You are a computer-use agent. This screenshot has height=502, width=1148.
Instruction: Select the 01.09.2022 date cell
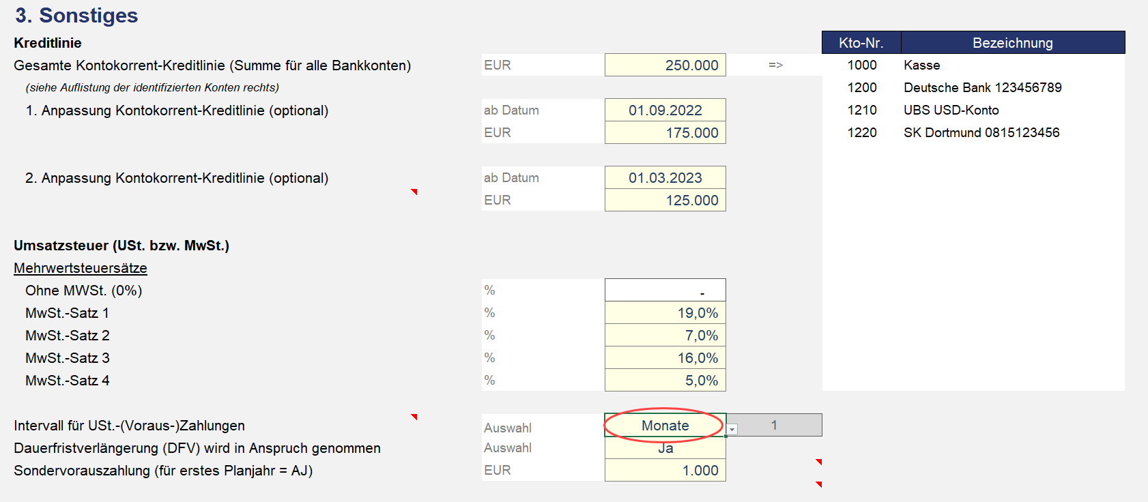665,110
